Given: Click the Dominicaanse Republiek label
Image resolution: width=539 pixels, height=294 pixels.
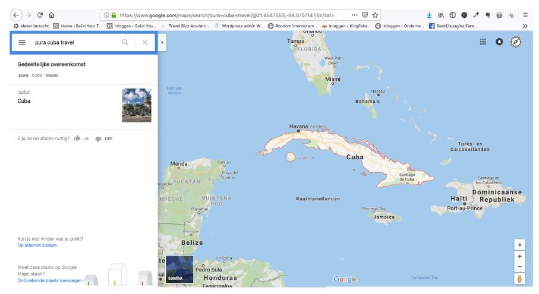Looking at the screenshot, I should pos(497,196).
